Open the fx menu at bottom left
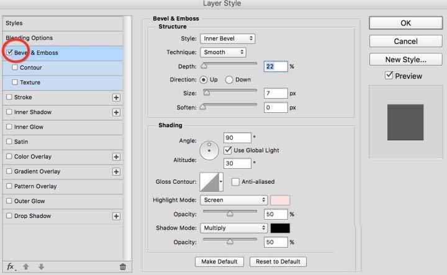 [11, 267]
